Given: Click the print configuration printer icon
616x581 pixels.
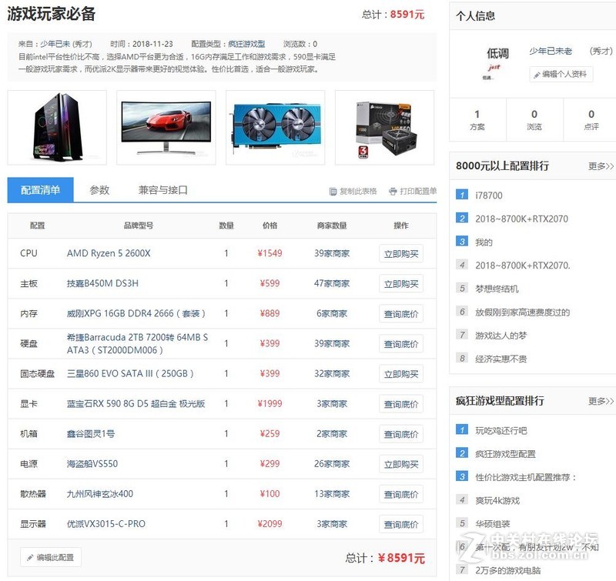Looking at the screenshot, I should click(x=393, y=191).
